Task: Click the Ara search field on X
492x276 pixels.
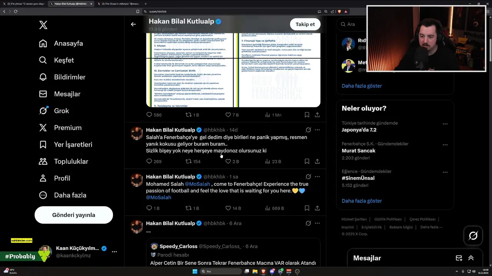Action: [352, 24]
